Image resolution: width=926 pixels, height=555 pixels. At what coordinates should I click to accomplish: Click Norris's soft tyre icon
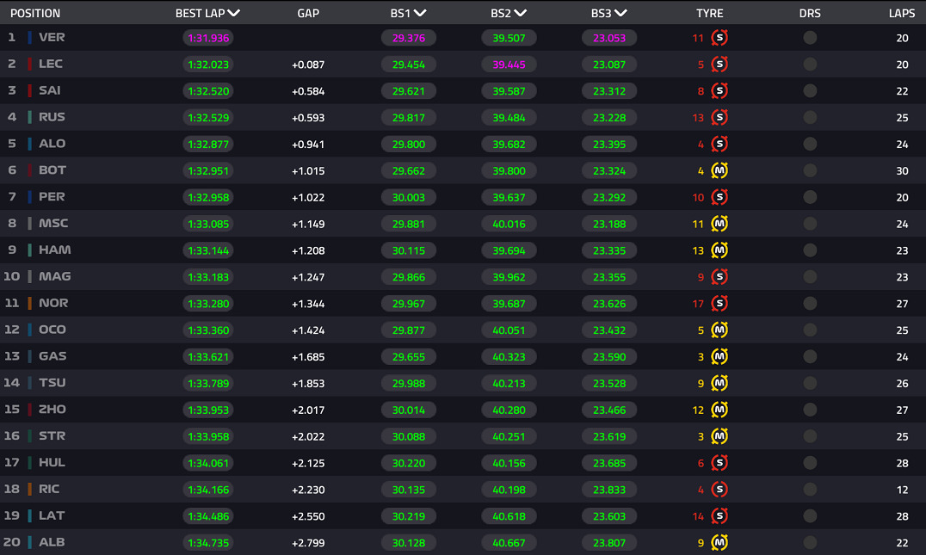coord(719,304)
